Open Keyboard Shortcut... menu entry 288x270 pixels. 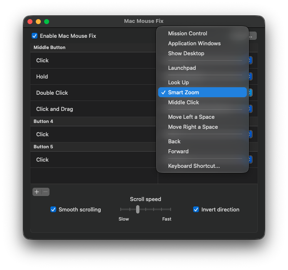click(x=202, y=166)
